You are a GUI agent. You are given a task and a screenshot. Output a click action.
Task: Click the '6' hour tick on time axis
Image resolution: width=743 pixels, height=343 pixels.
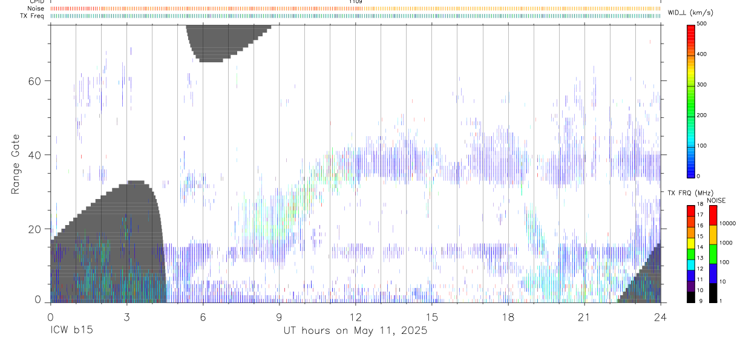(203, 317)
